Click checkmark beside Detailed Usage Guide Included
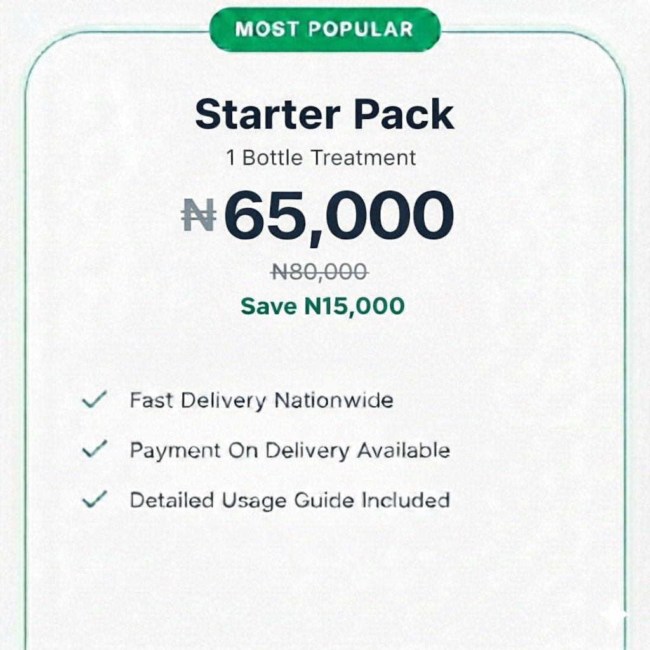The height and width of the screenshot is (650, 650). [95, 500]
